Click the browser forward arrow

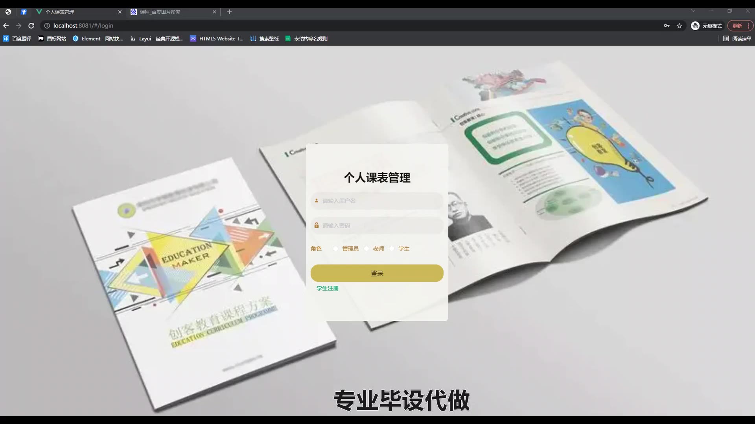click(x=18, y=26)
